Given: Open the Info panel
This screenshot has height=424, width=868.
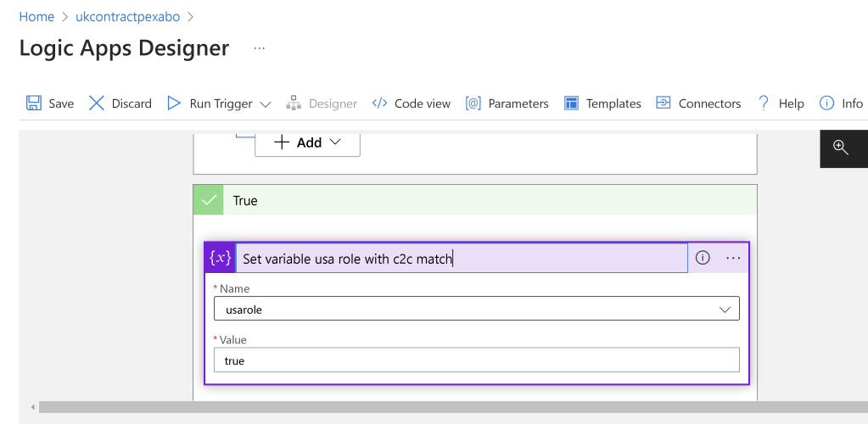Looking at the screenshot, I should pos(841,103).
